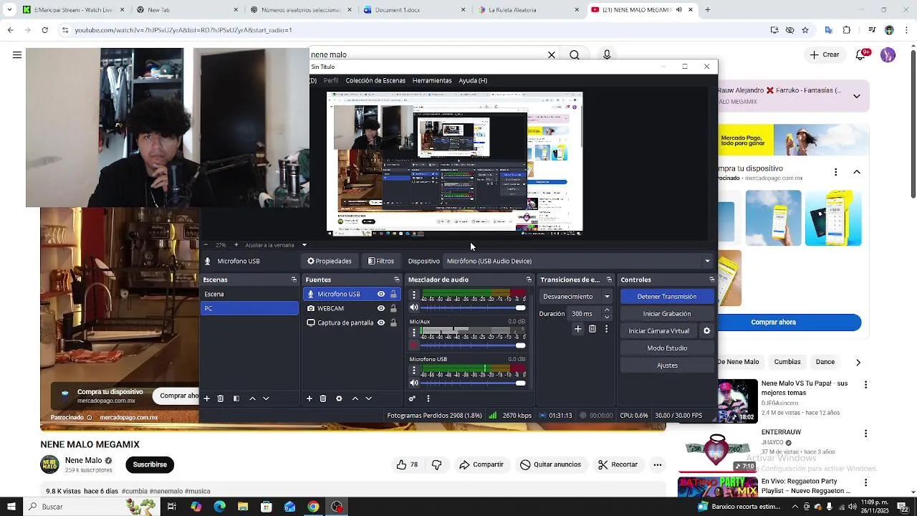Add transition with plus icon in Transiciones
This screenshot has height=516, width=917.
tap(578, 329)
